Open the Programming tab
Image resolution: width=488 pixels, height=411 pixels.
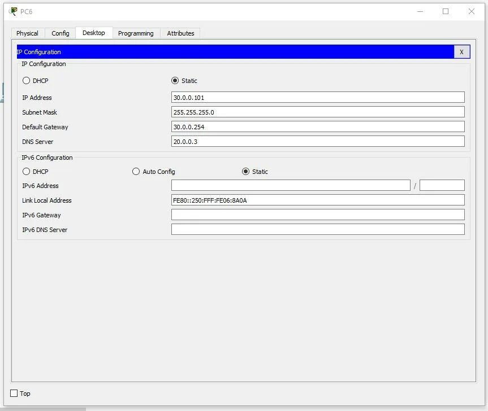coord(136,33)
